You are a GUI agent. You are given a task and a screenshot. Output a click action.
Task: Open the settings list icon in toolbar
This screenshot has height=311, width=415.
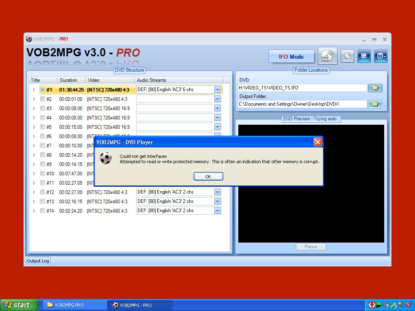click(x=364, y=56)
